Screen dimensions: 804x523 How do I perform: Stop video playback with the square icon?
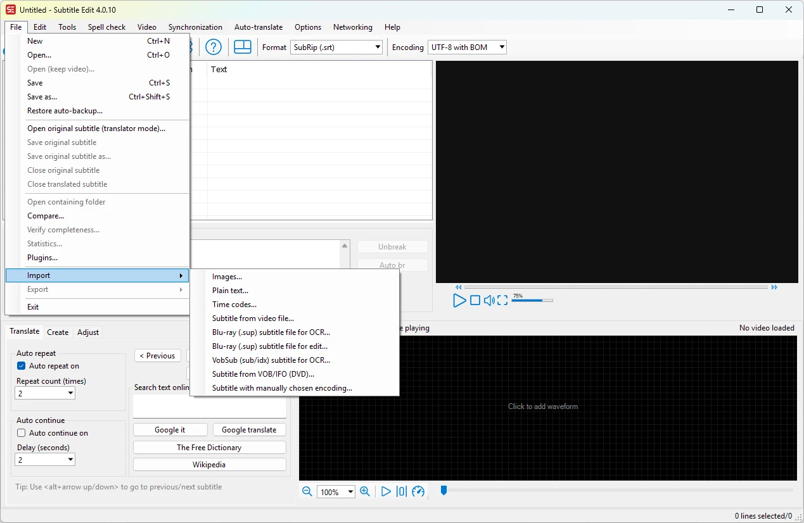tap(475, 301)
